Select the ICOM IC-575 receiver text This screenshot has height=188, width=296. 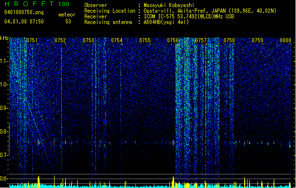pyautogui.click(x=189, y=16)
